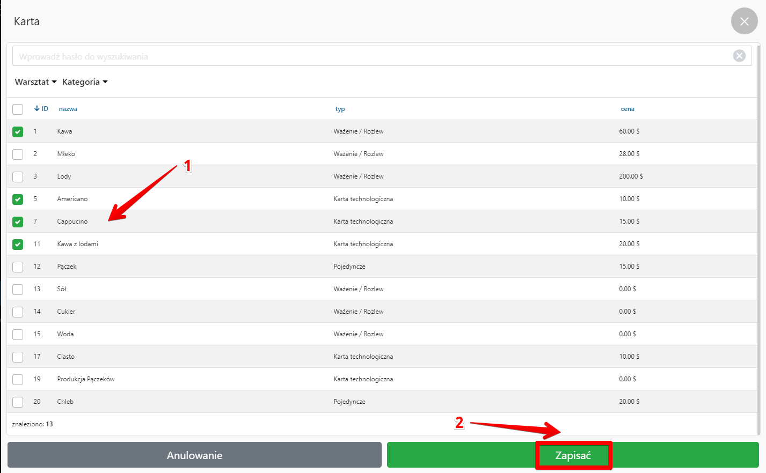Expand the Kategoria filter dropdown
This screenshot has width=766, height=473.
pos(85,82)
